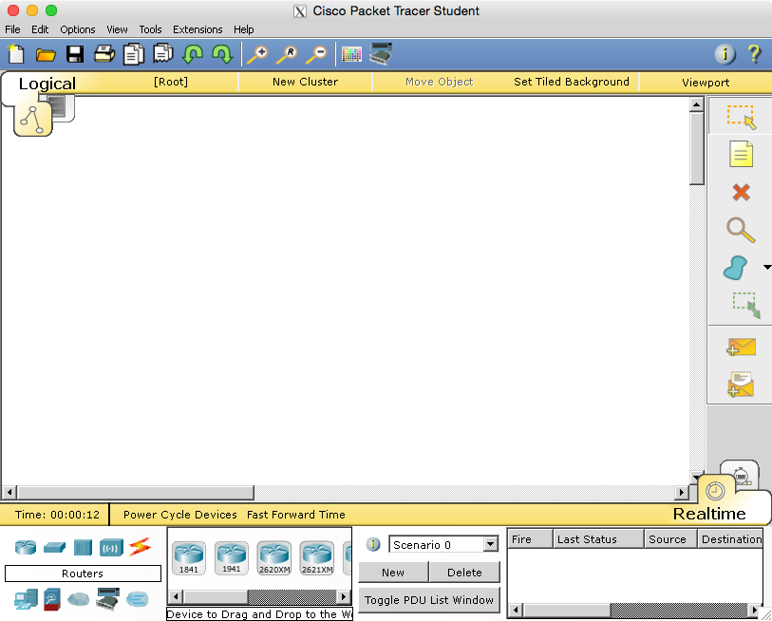
Task: Open scenario info icon beside Scenario 0
Action: (374, 544)
